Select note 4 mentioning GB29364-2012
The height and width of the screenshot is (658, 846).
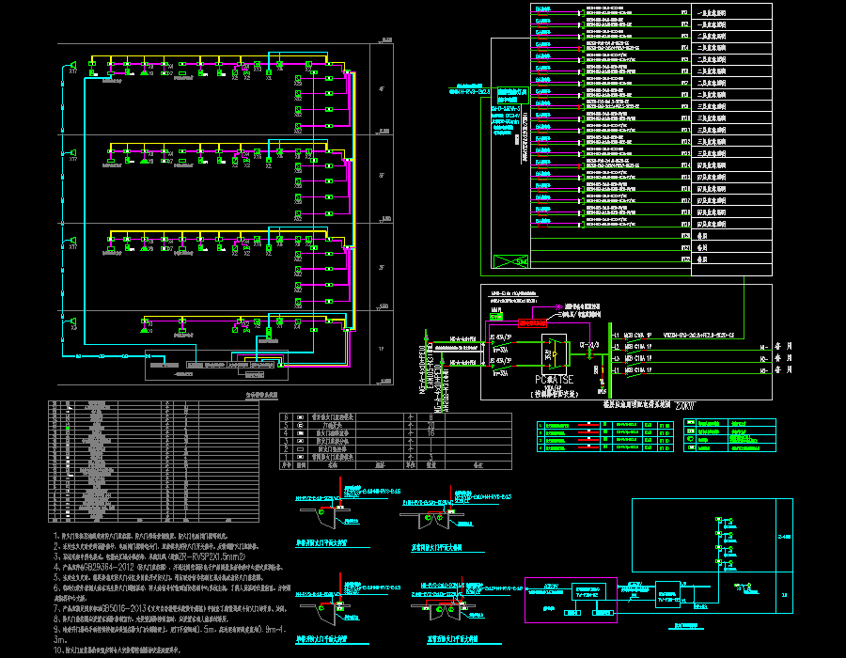point(168,568)
